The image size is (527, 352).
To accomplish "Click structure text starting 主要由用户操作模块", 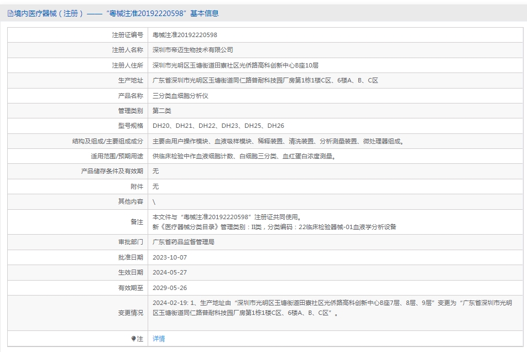I will [279, 141].
